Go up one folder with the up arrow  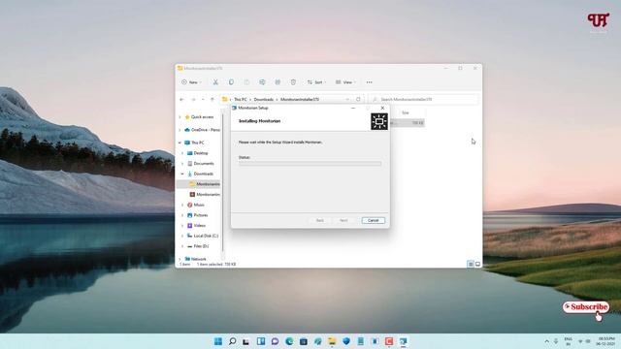pos(212,99)
